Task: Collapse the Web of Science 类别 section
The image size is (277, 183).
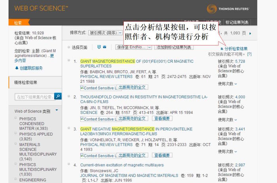Action: tap(57, 110)
